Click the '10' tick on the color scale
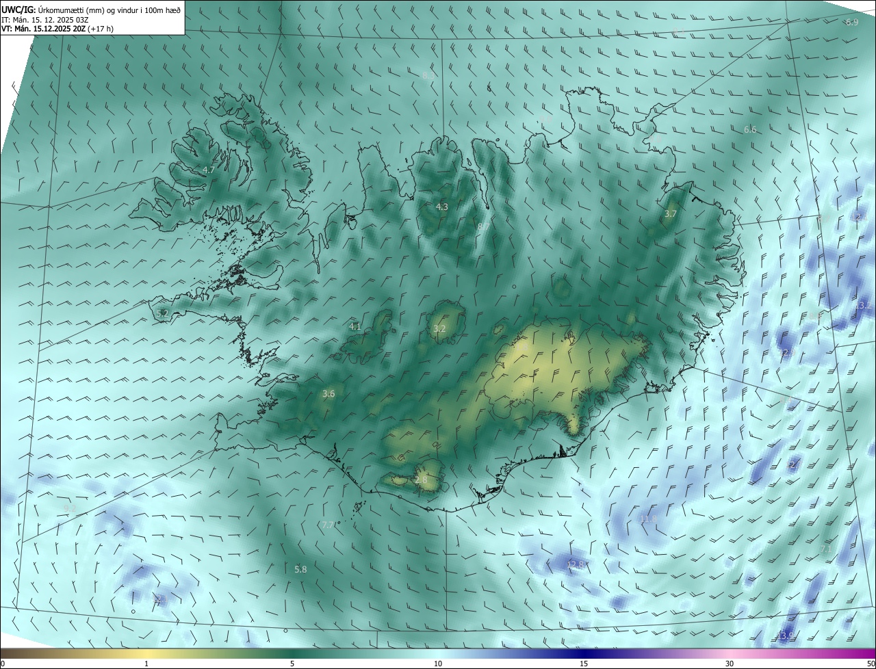Image resolution: width=876 pixels, height=669 pixels. point(438,664)
